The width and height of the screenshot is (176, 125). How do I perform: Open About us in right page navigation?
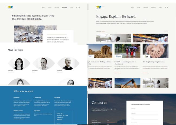click(132, 7)
